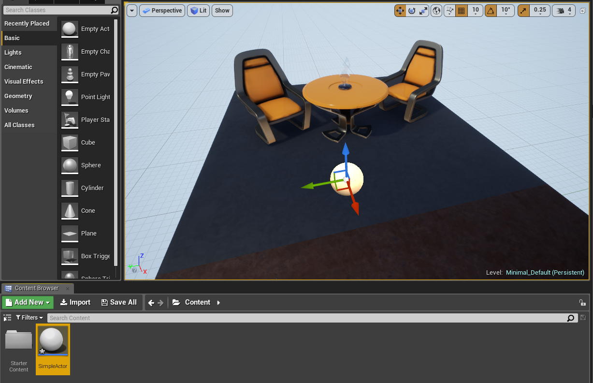
Task: Switch to the Lights category
Action: click(13, 53)
